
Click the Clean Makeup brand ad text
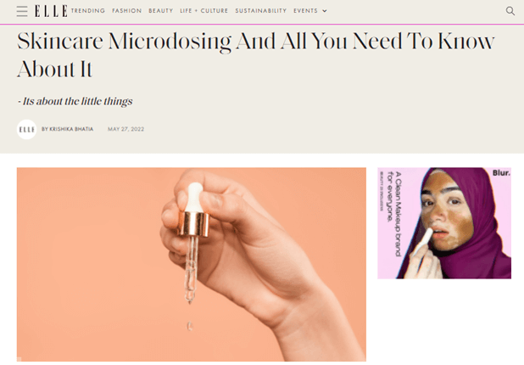pos(394,214)
